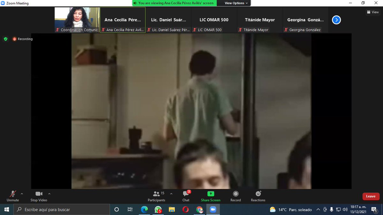
Task: Click the shared screen video area
Action: pos(191,111)
